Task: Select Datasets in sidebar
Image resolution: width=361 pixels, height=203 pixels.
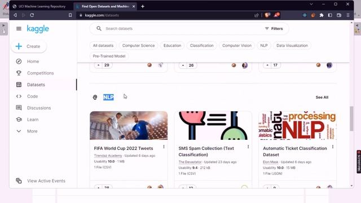Action: [x=36, y=85]
